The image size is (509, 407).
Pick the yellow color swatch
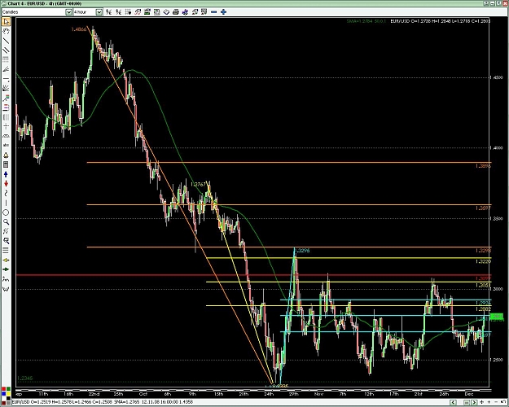[x=8, y=394]
